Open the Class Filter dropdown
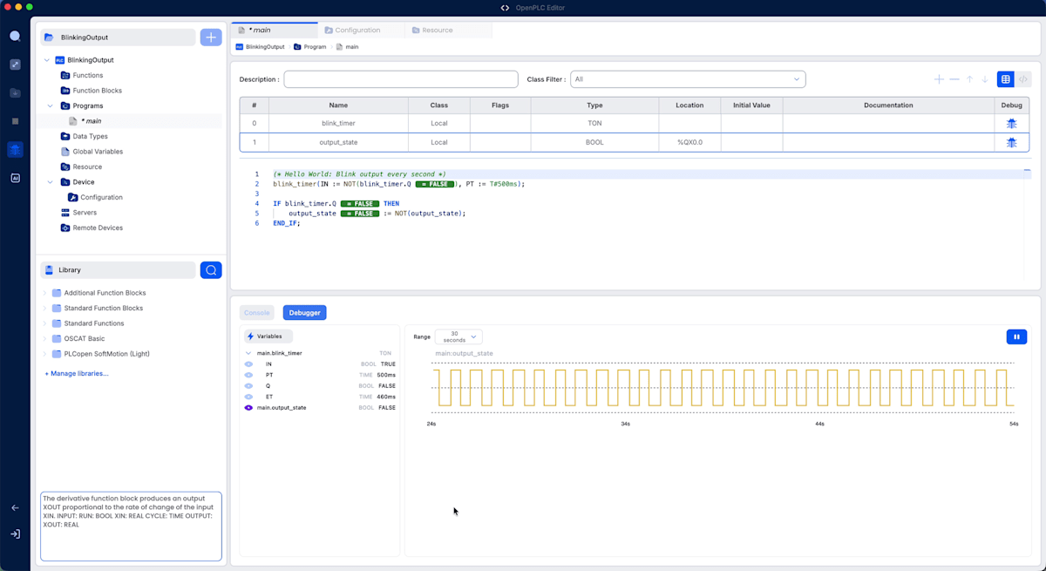The width and height of the screenshot is (1046, 571). [688, 79]
